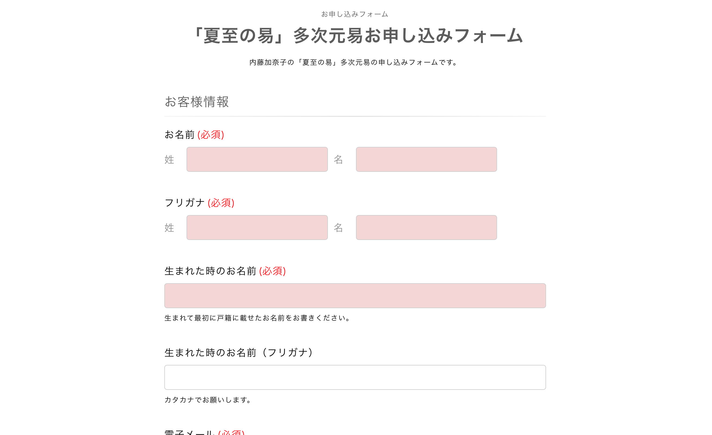712x435 pixels.
Task: Click the 生まれた時のお名前（フリガナ）label
Action: click(239, 352)
